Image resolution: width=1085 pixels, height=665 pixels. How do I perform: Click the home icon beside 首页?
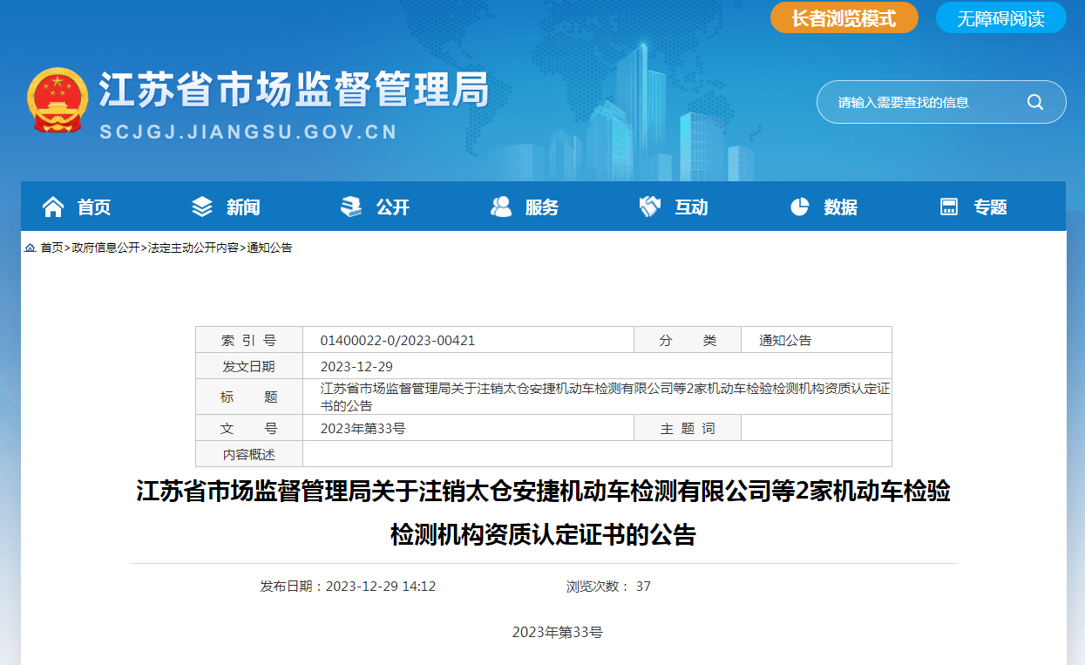point(53,207)
